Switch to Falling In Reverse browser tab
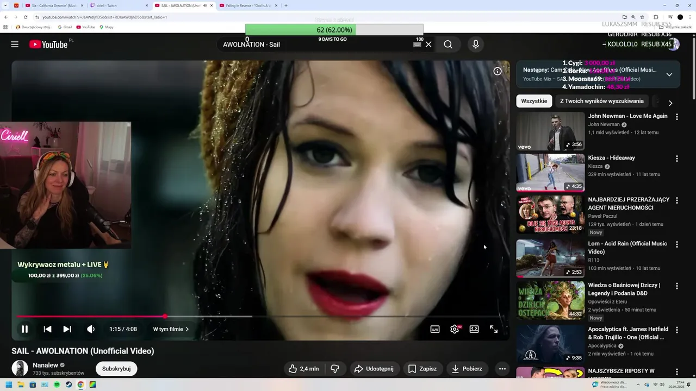Viewport: 696px width, 391px height. pyautogui.click(x=248, y=5)
